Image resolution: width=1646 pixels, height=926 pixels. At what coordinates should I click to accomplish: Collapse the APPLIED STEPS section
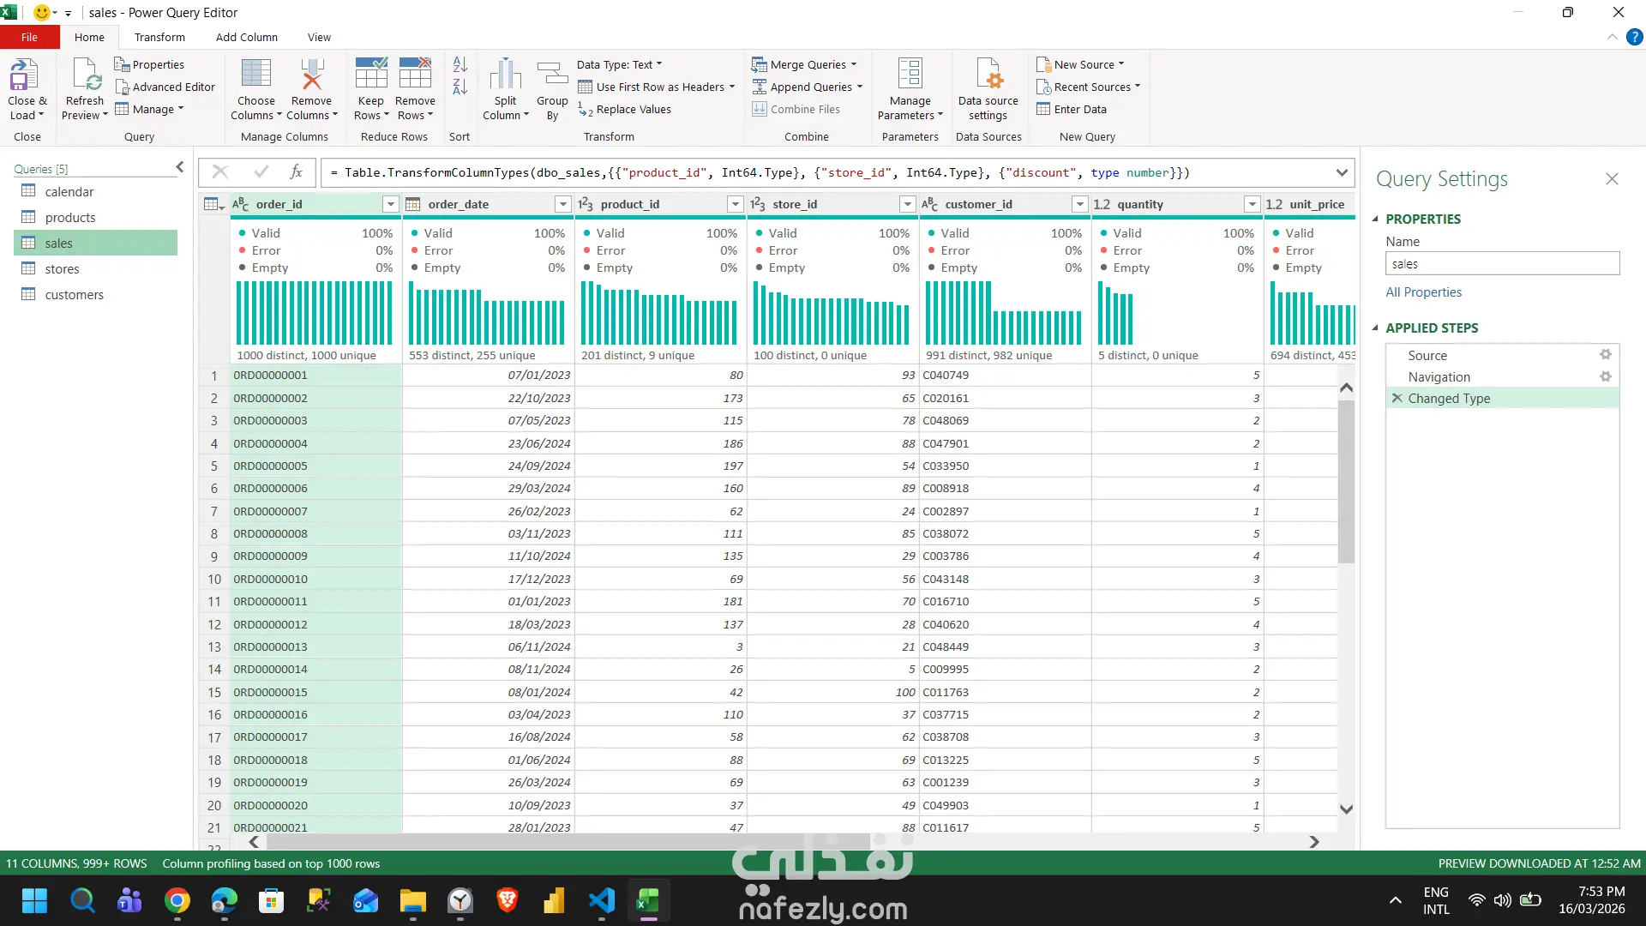[1375, 328]
